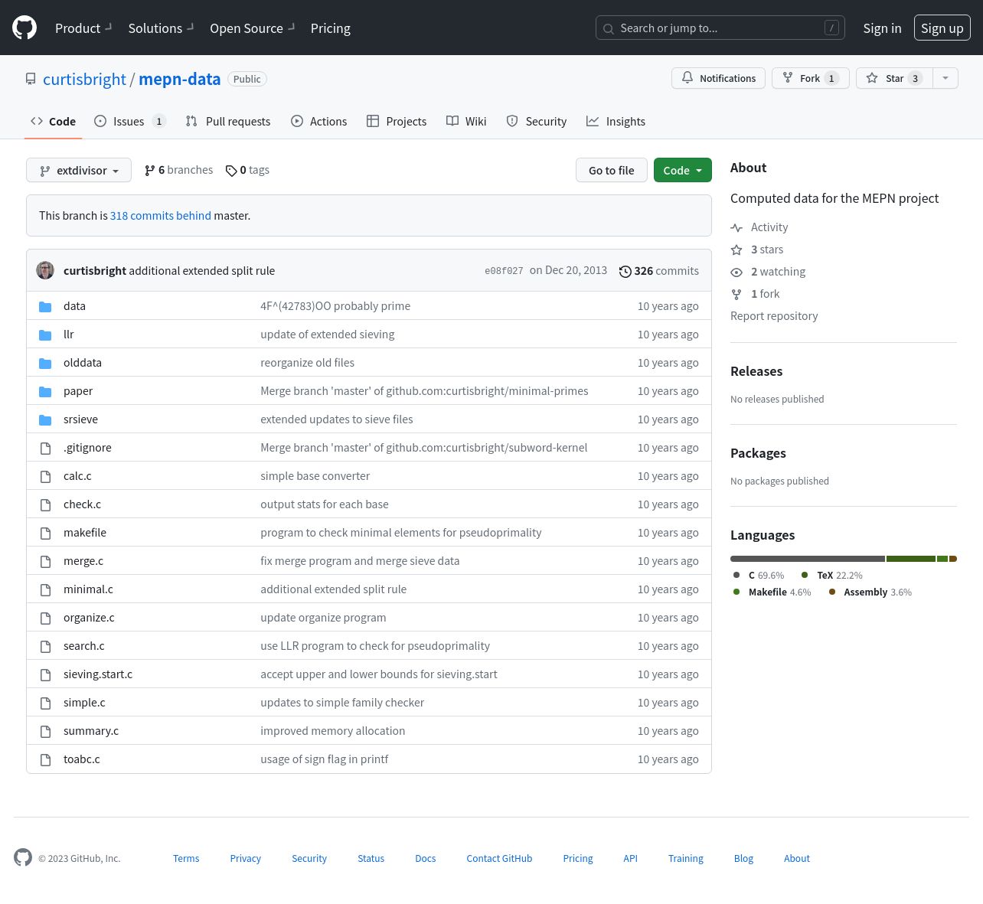Click the Assembly language color dot
Viewport: 983px width, 904px height.
[832, 592]
